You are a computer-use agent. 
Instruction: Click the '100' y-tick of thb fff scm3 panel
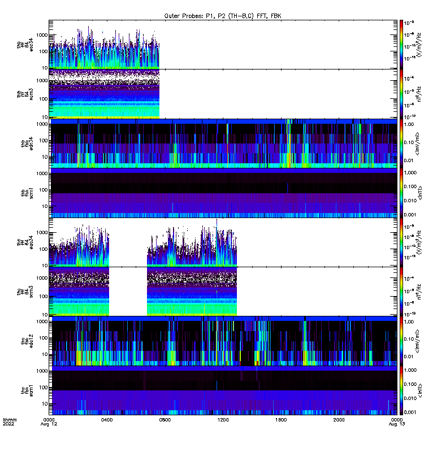(x=44, y=99)
